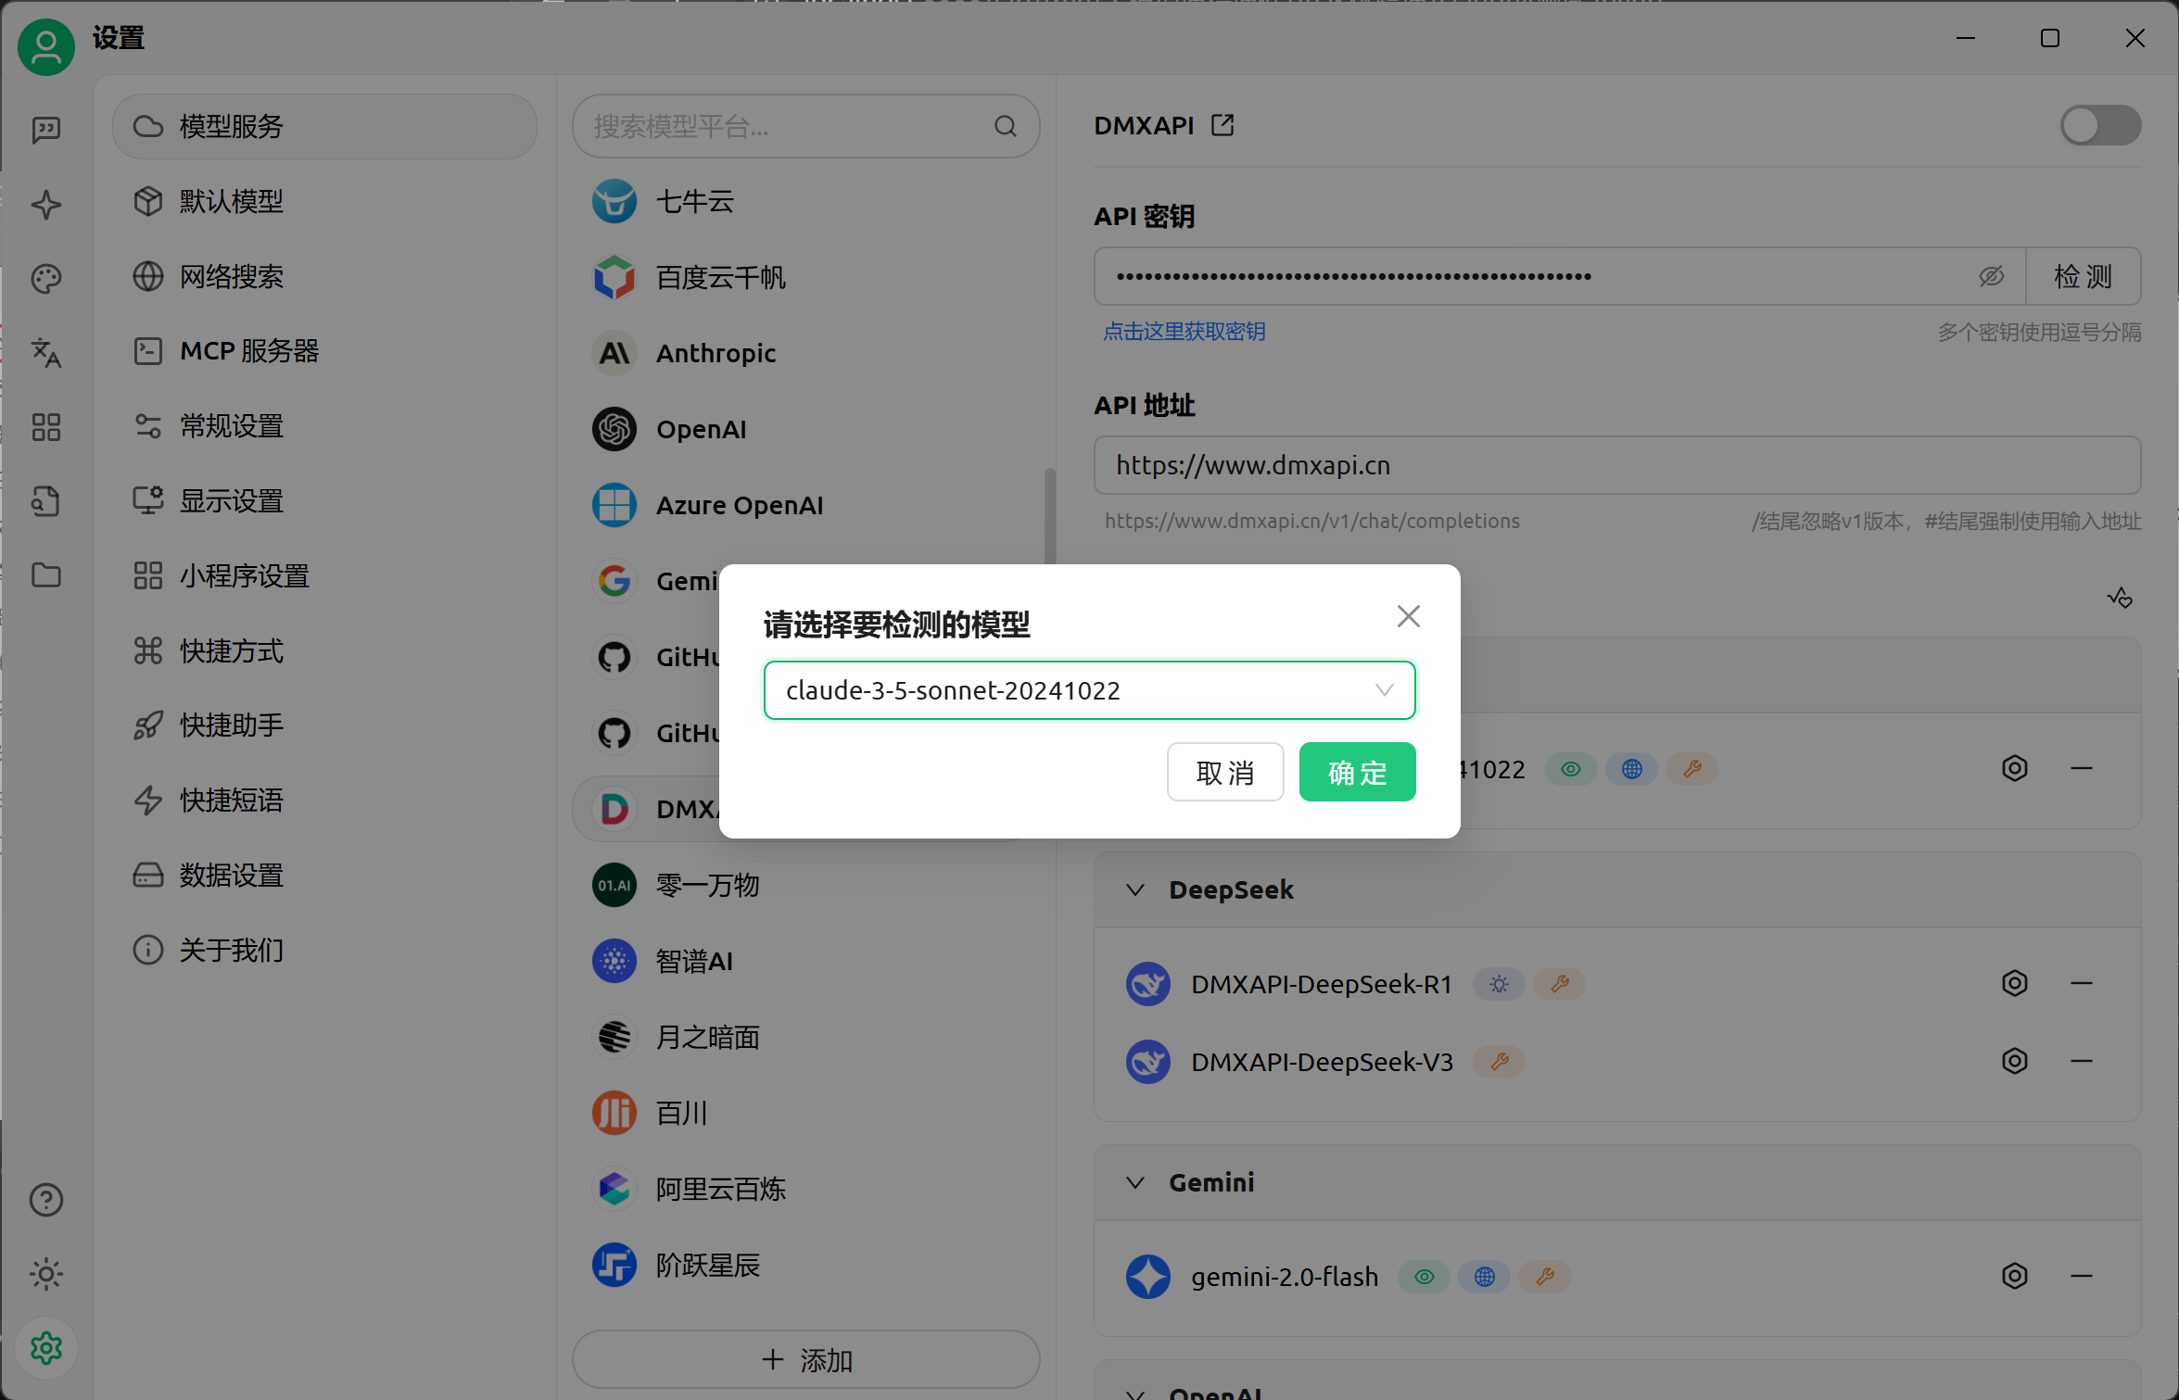Select 默认模型 settings menu

pyautogui.click(x=324, y=201)
